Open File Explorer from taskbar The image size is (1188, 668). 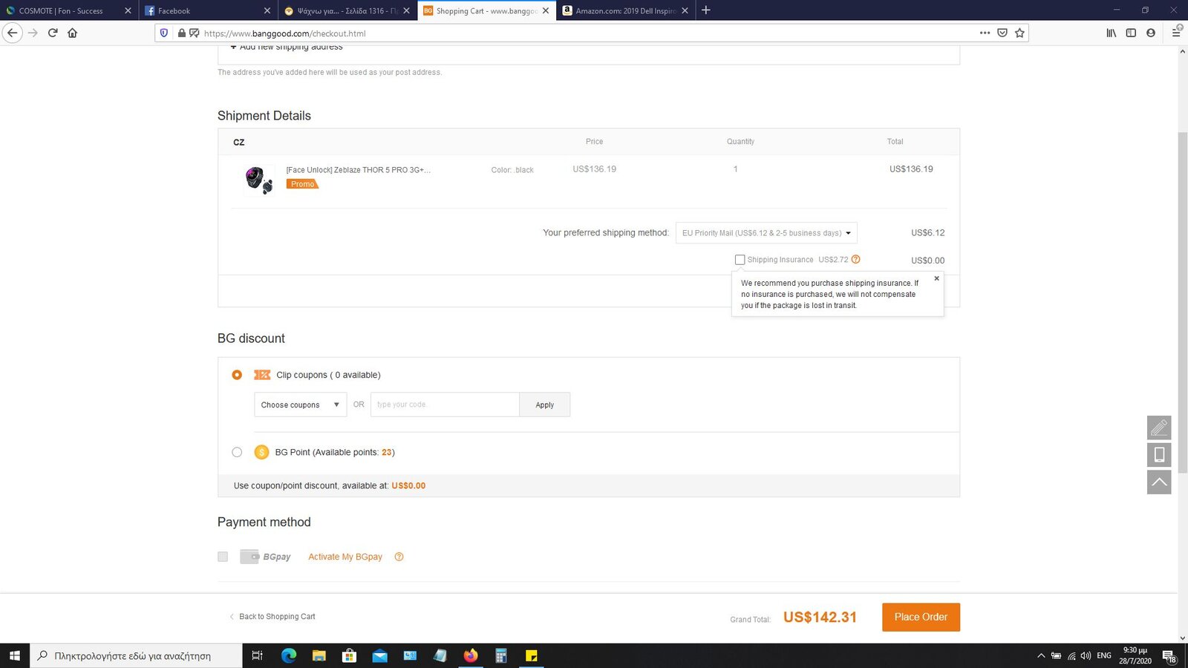tap(319, 655)
